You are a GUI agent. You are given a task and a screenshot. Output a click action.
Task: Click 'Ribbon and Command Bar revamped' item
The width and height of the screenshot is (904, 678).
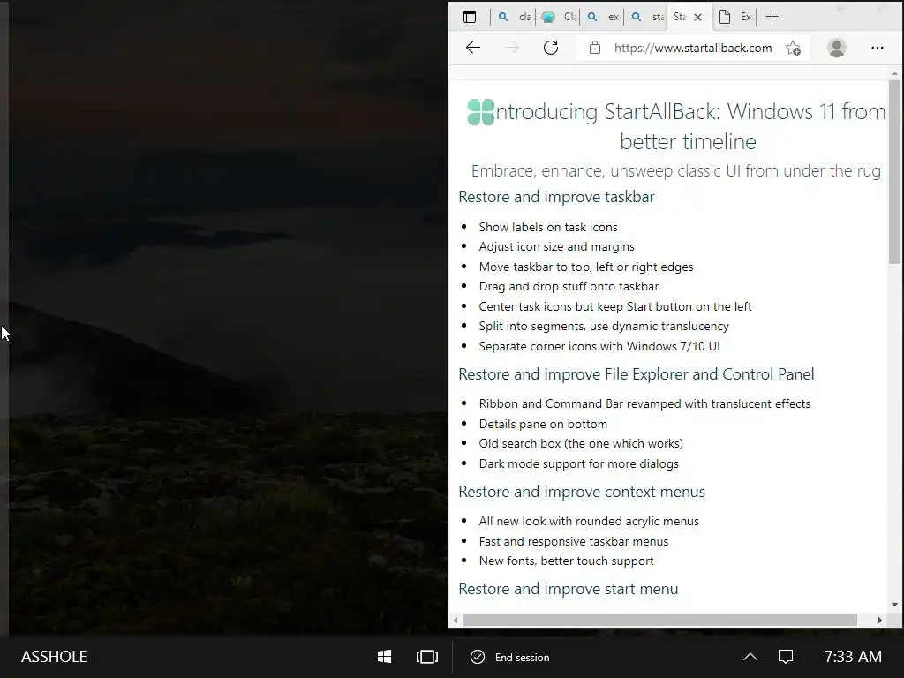click(644, 404)
